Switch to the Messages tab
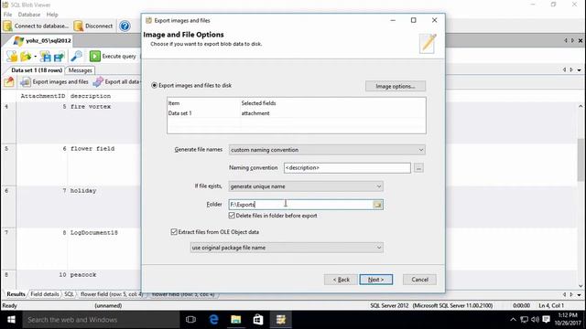The image size is (586, 329). point(80,70)
